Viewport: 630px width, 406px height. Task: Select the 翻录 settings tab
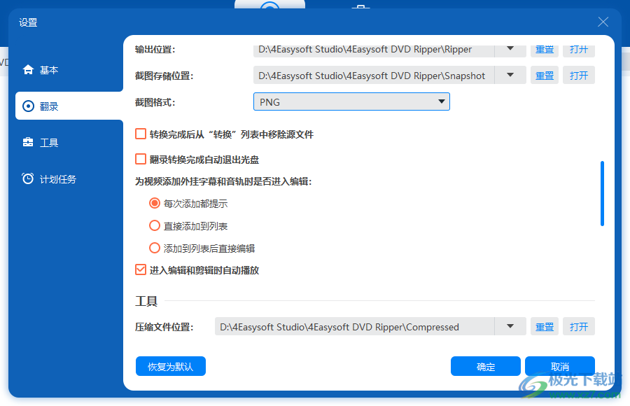pyautogui.click(x=69, y=106)
